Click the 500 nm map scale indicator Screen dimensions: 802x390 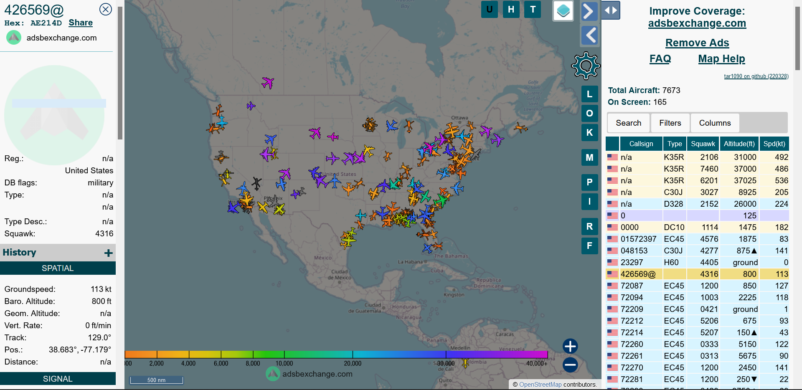[x=156, y=380]
